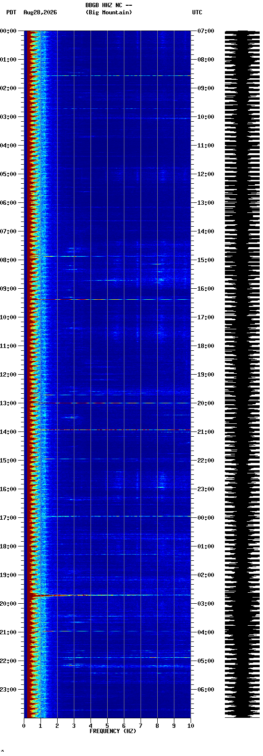The image size is (263, 756).
Task: Click the 21:00 UTC time label
Action: [205, 432]
